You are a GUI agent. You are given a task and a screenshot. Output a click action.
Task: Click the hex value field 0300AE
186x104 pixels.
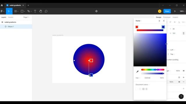coord(147,78)
